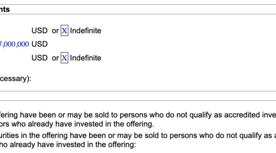Click the line ending 'invested in the offering:'
The image size is (276, 153).
[x=68, y=145]
